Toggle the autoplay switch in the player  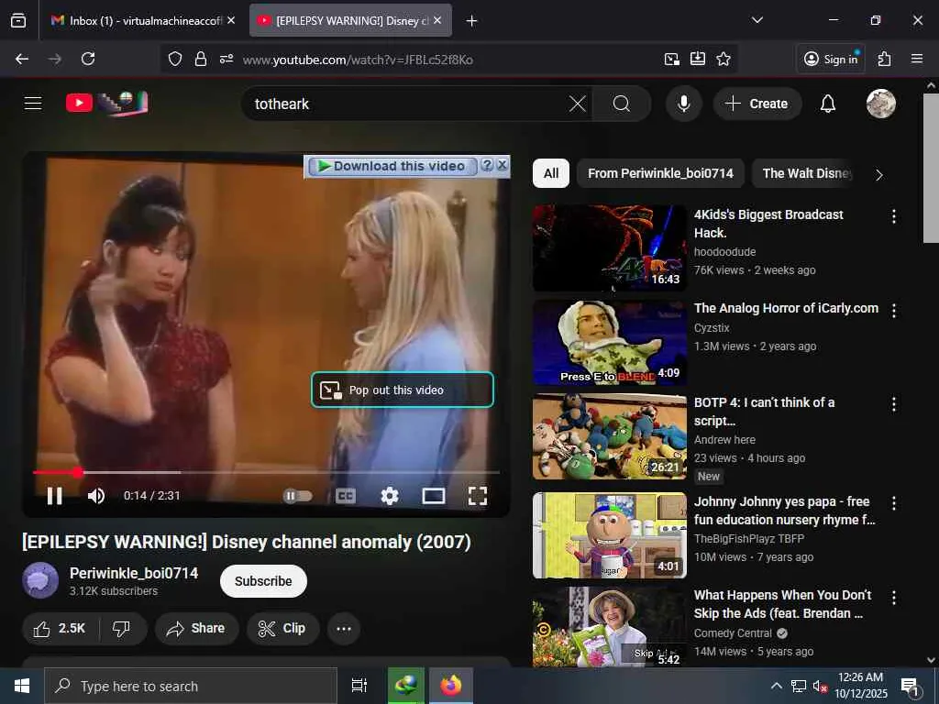298,496
